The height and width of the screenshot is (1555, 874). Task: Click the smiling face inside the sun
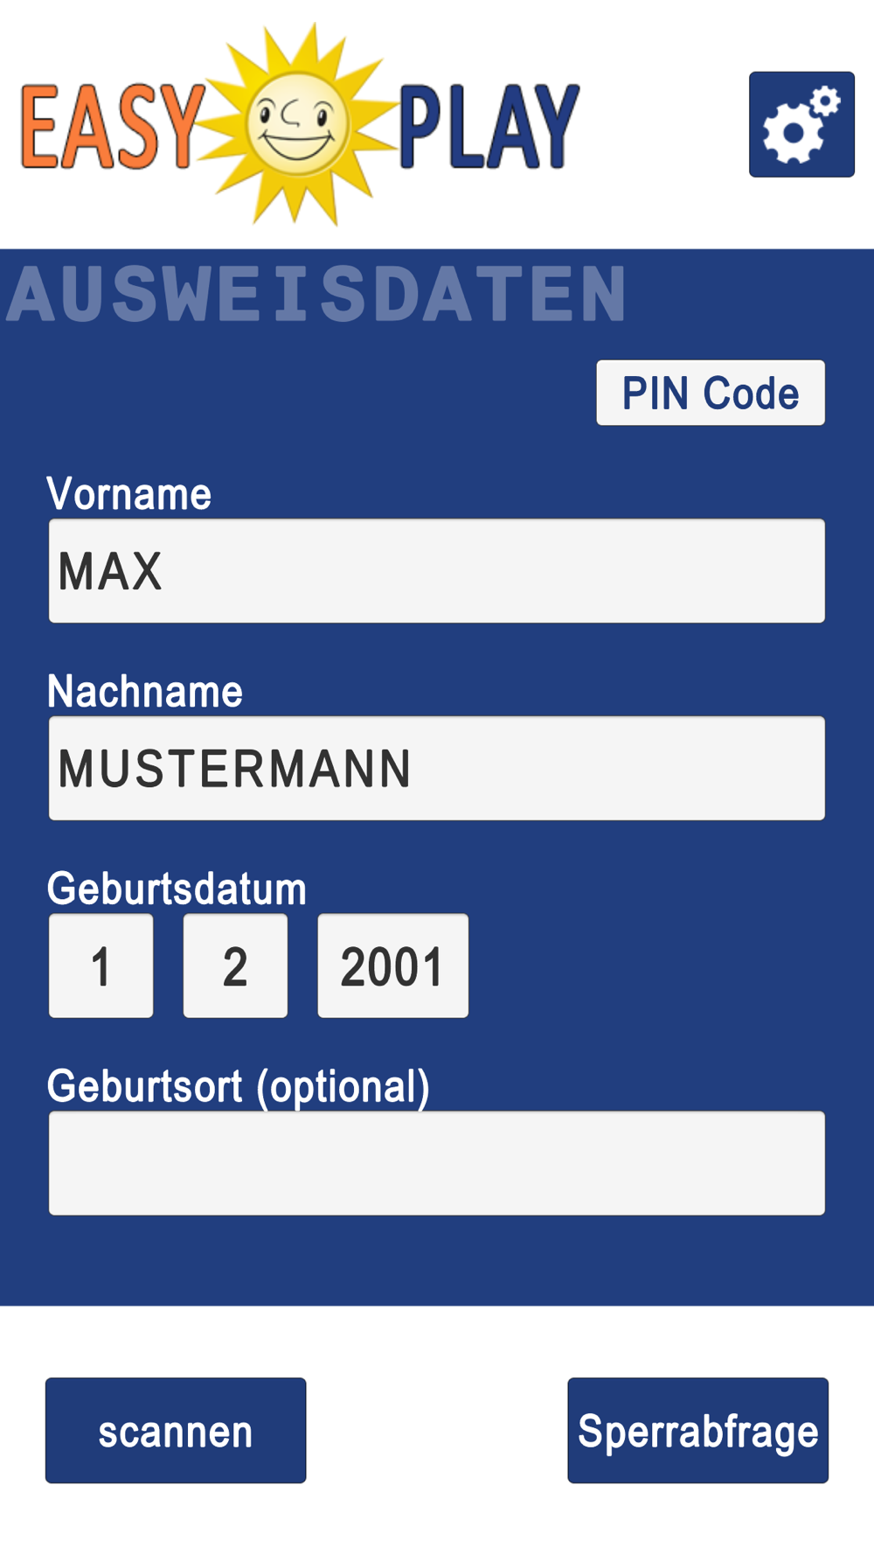pyautogui.click(x=297, y=123)
